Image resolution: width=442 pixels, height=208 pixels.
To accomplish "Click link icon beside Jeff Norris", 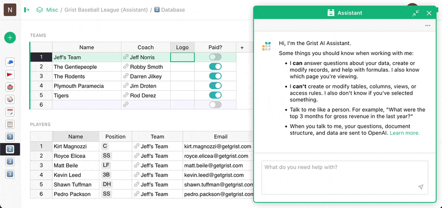I will coord(126,57).
